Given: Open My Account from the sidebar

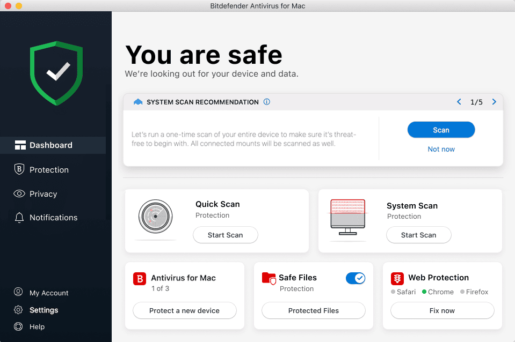Looking at the screenshot, I should click(18, 293).
